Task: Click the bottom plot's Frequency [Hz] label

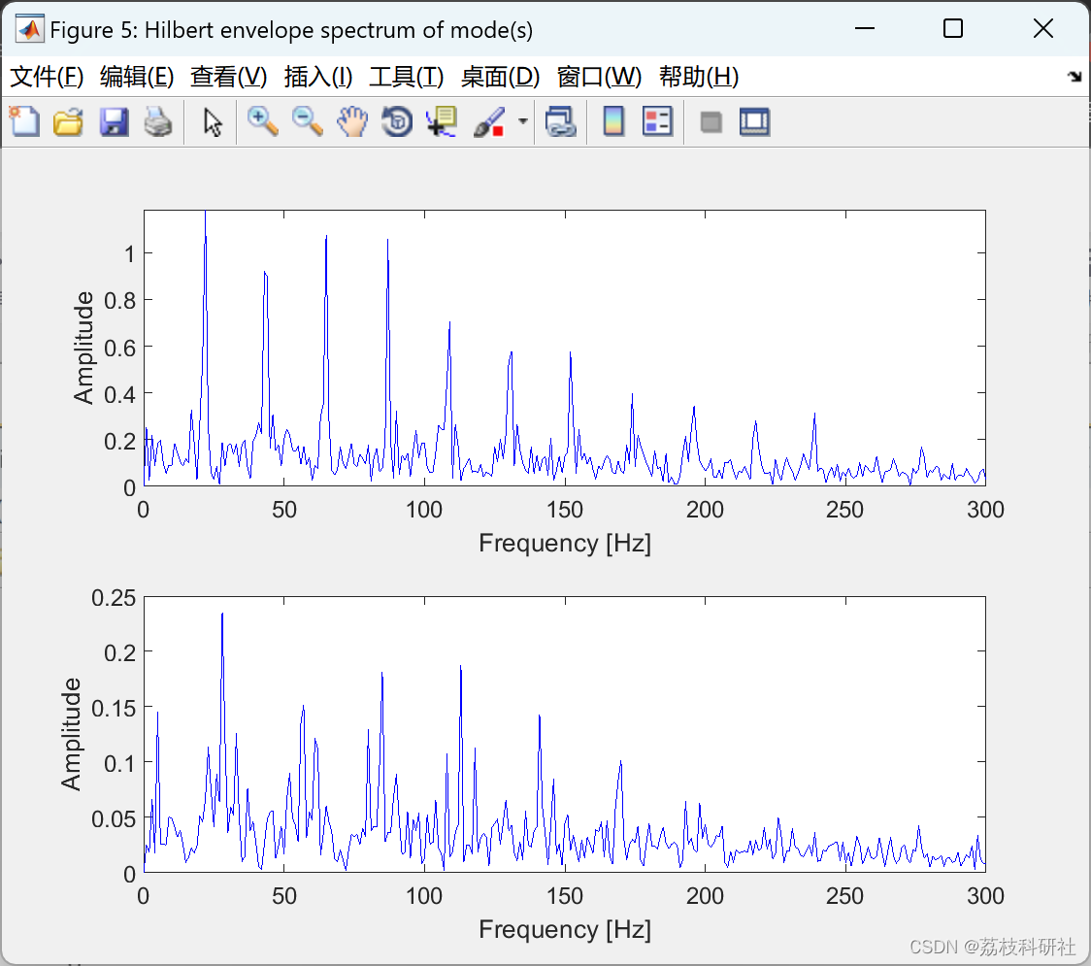Action: tap(564, 929)
